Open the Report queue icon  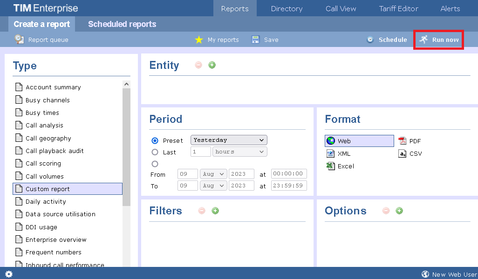point(19,40)
